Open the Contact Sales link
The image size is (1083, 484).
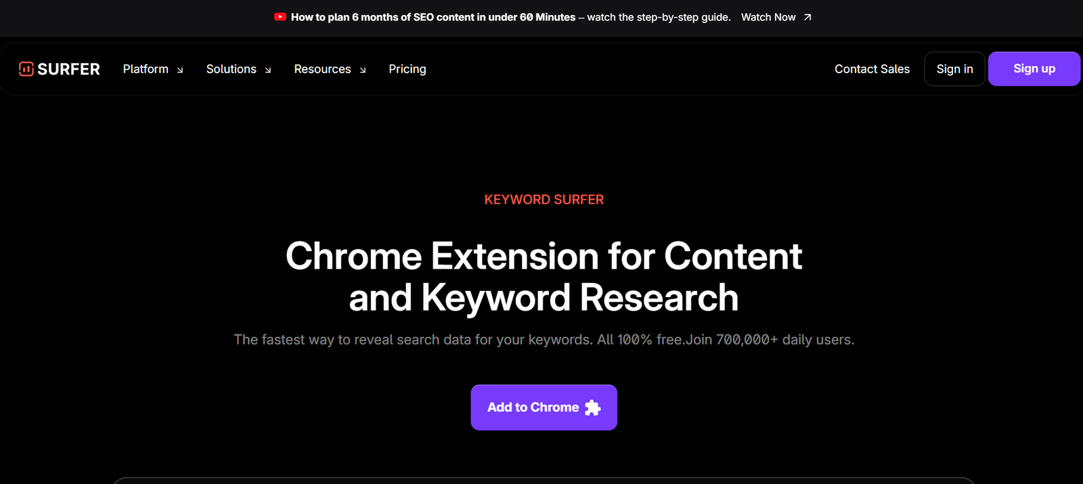[872, 69]
